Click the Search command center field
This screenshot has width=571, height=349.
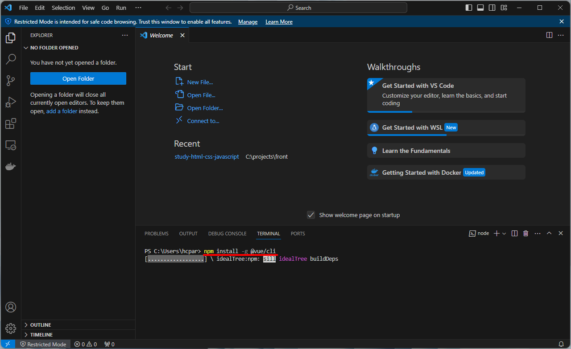[x=298, y=8]
